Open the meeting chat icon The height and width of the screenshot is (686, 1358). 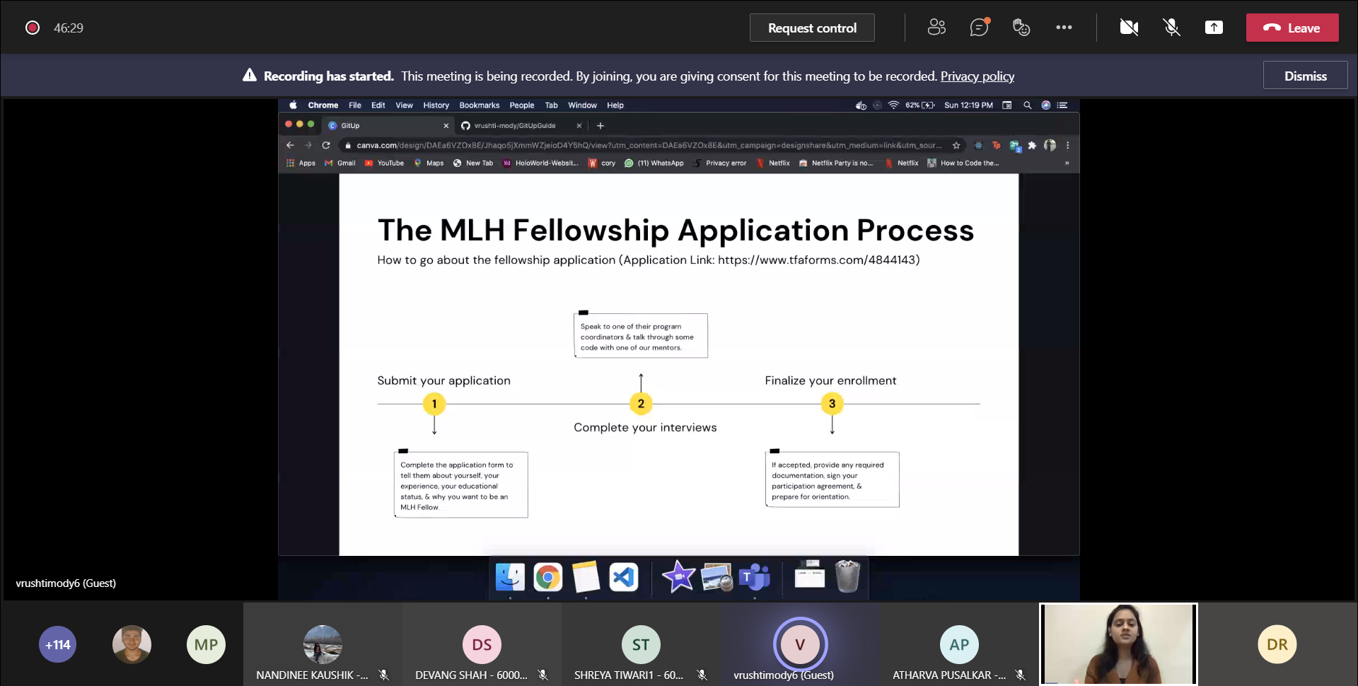pyautogui.click(x=979, y=28)
